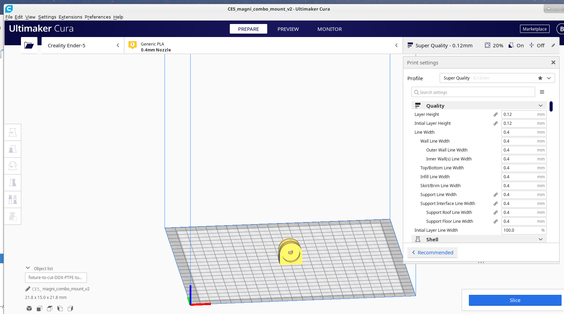Select the Mirror tool in left toolbar

[13, 183]
